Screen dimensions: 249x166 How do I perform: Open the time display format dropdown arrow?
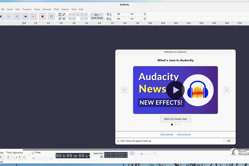point(89,156)
